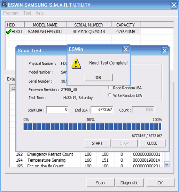Click the Scan button in main window
179x192 pixels.
[100, 183]
